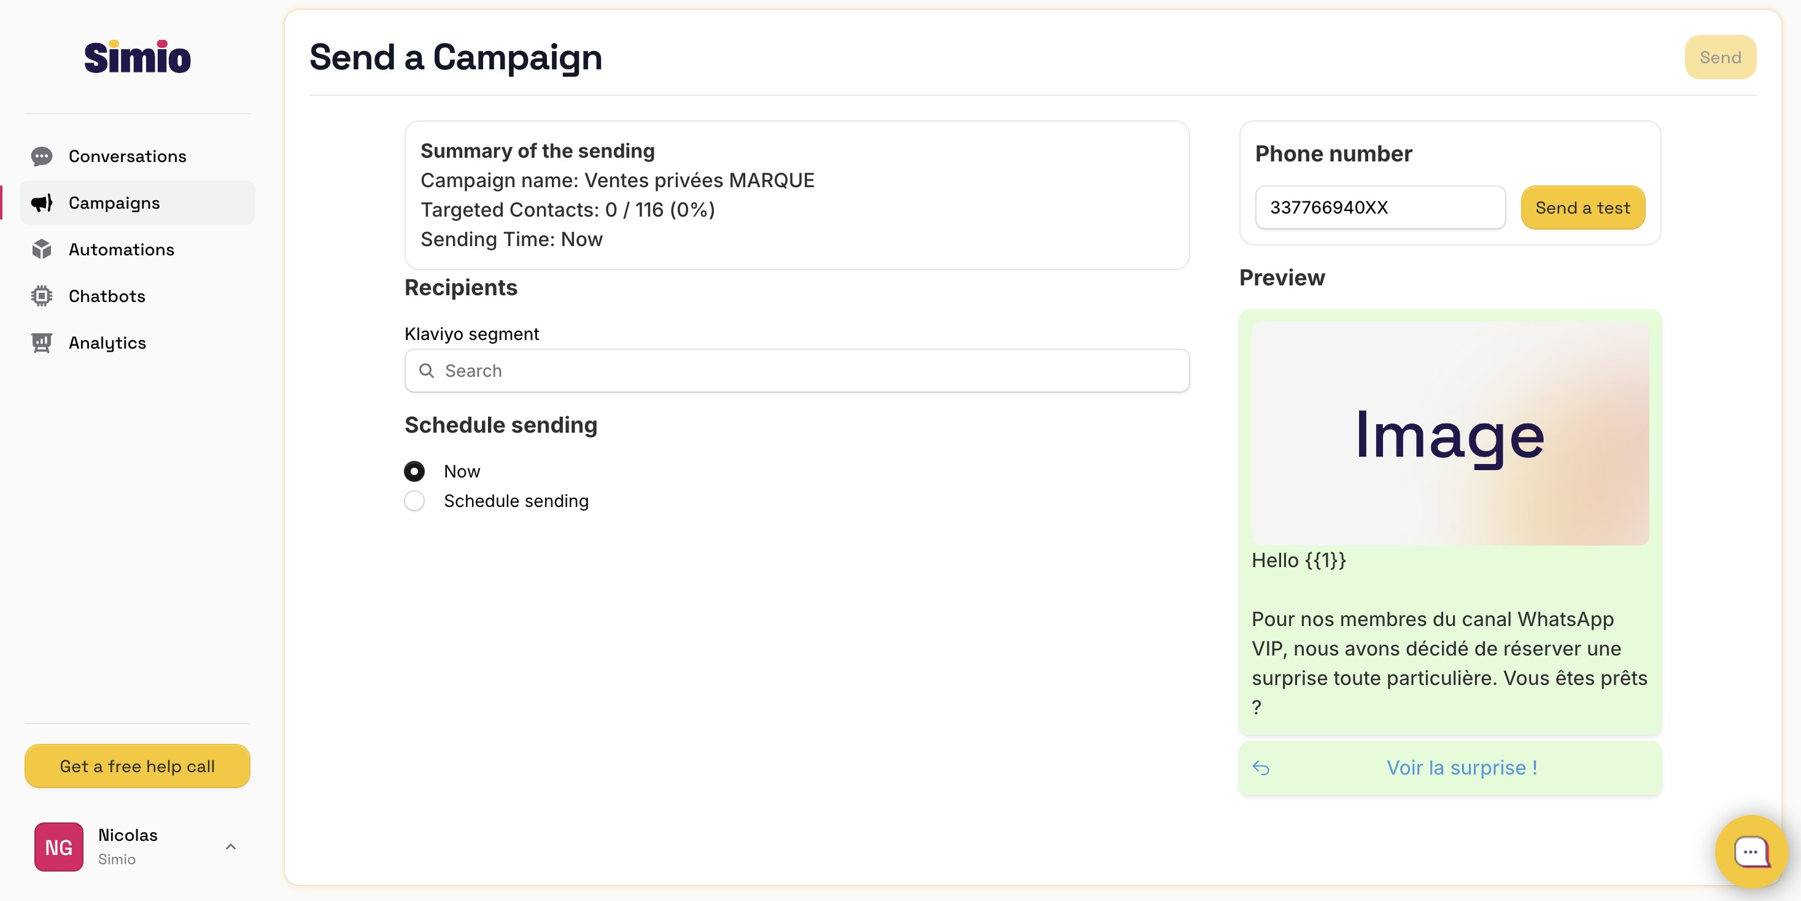Click the Analytics chart board icon
The image size is (1801, 901).
coord(42,342)
